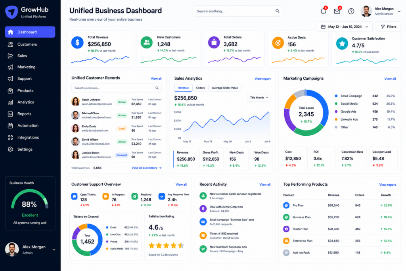
Task: Click the Enterprise Plan product icon
Action: click(x=286, y=241)
